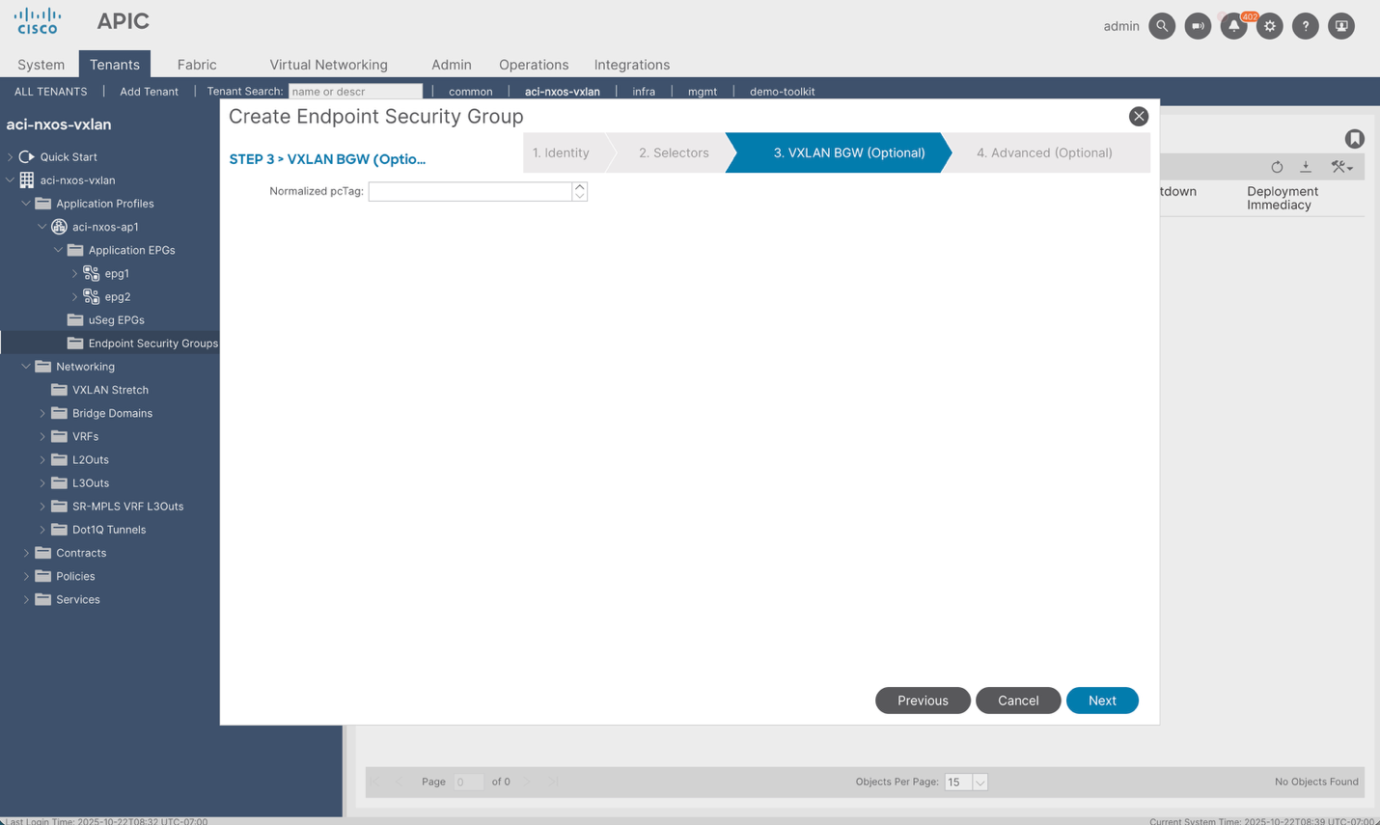Click the aci-nxos-ap1 application profile icon

[59, 227]
